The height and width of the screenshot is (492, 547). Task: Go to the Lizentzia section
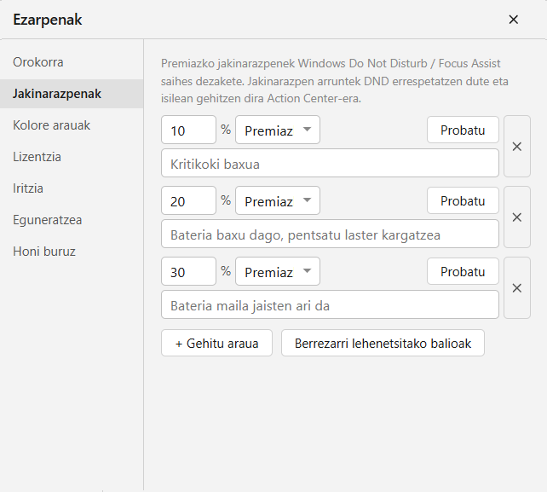point(72,157)
